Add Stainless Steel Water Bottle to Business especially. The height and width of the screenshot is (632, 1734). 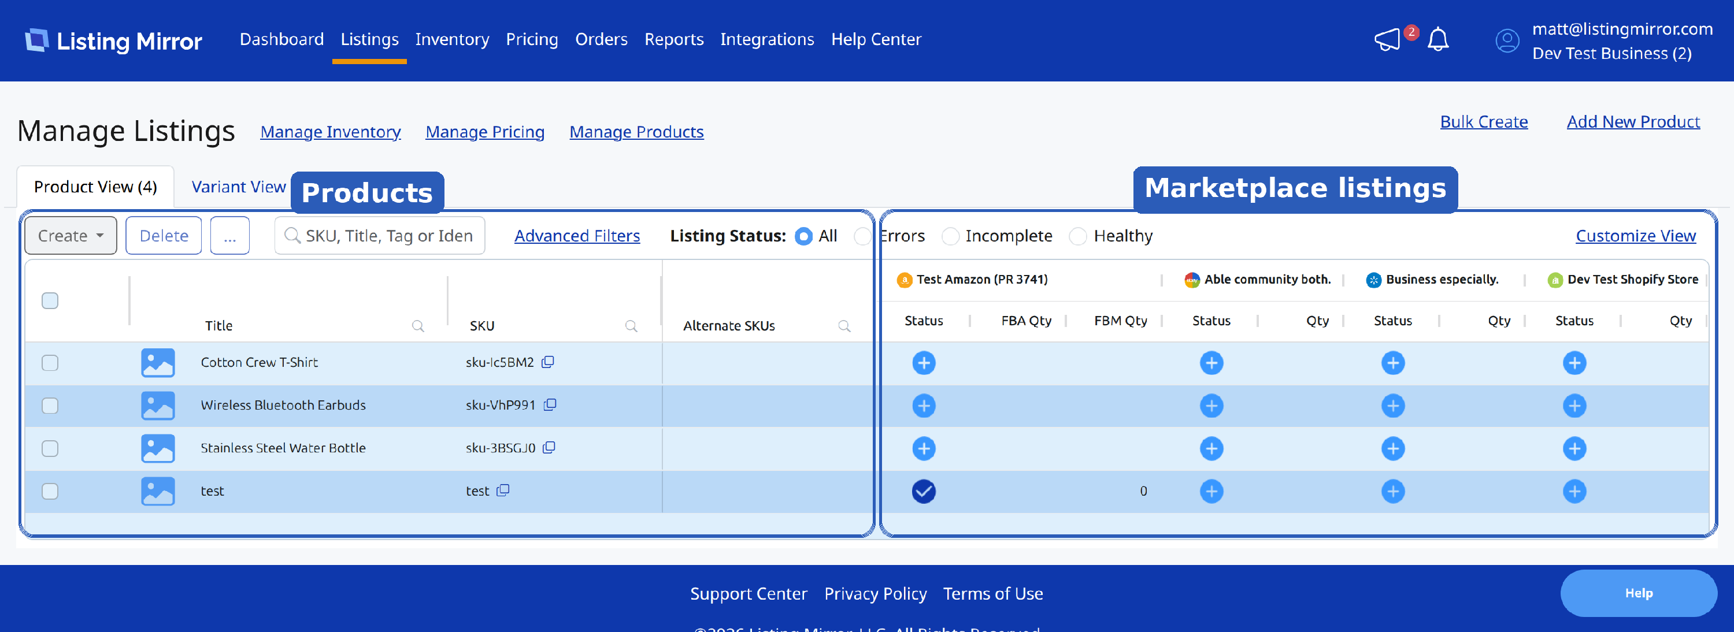pos(1394,448)
